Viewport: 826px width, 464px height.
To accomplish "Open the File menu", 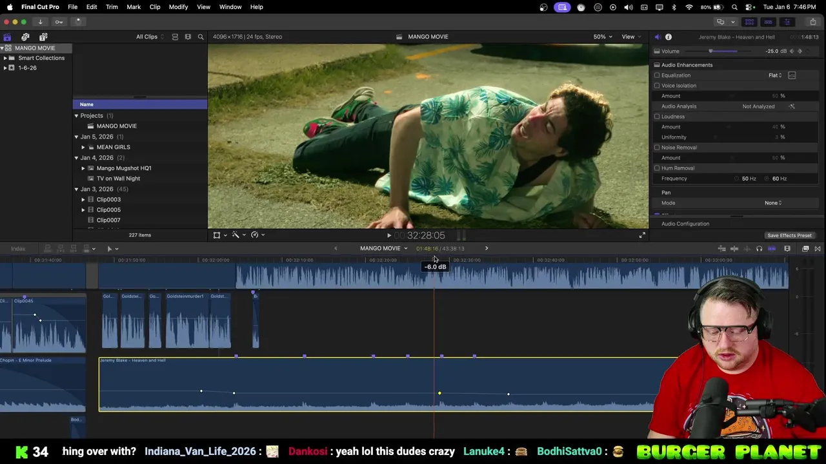I will click(x=73, y=7).
